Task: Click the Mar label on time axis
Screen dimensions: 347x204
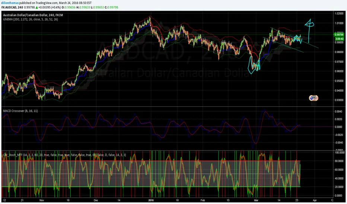Action: [256, 200]
